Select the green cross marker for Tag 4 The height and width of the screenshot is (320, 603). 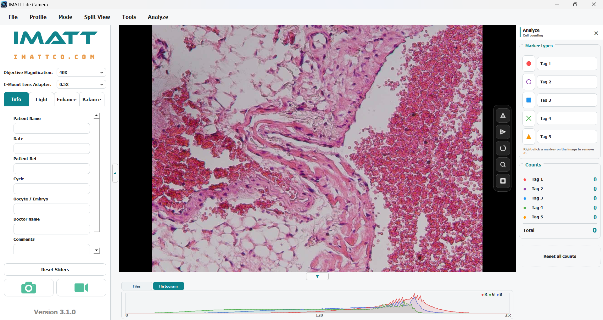click(x=529, y=118)
